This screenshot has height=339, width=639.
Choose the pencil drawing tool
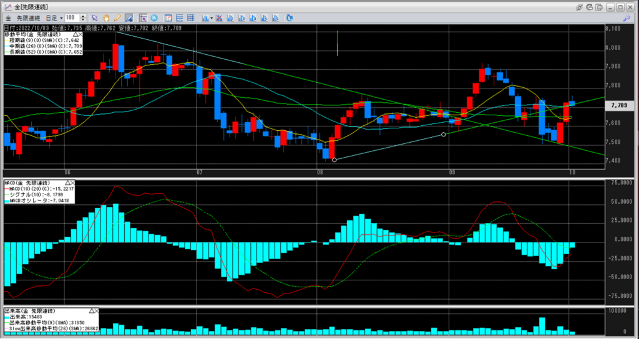pyautogui.click(x=117, y=18)
